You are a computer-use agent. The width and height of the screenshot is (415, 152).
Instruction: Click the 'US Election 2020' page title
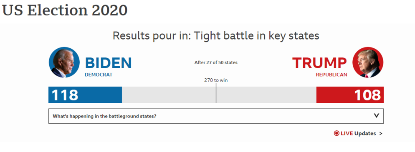pos(65,10)
